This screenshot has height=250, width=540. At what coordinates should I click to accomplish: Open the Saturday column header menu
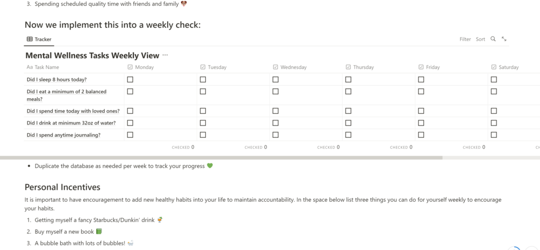pos(508,67)
